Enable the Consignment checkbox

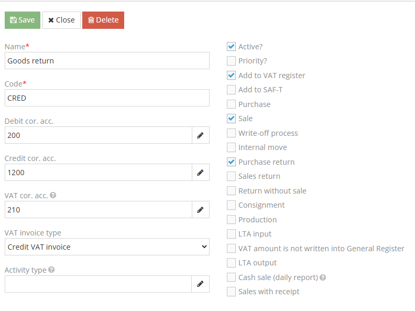[x=231, y=205]
